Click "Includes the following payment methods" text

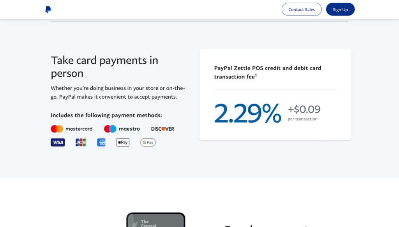(x=106, y=115)
